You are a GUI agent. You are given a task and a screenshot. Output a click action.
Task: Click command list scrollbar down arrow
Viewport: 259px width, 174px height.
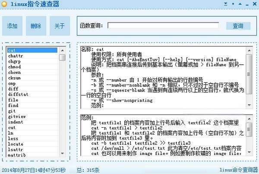[63, 165]
